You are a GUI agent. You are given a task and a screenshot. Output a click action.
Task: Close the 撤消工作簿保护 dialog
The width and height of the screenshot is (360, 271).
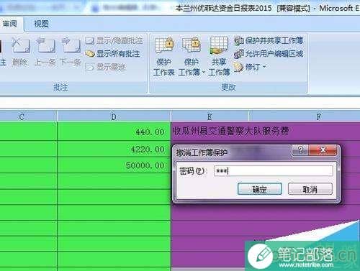[323, 150]
